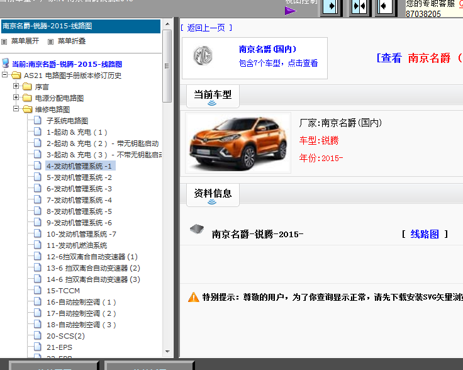Click the 南京名爵-锐腾-2015-线路图 panel title bar
The height and width of the screenshot is (370, 463).
[x=81, y=26]
